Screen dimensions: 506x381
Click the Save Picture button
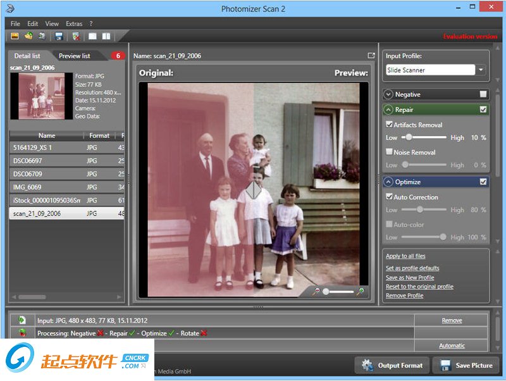(467, 365)
